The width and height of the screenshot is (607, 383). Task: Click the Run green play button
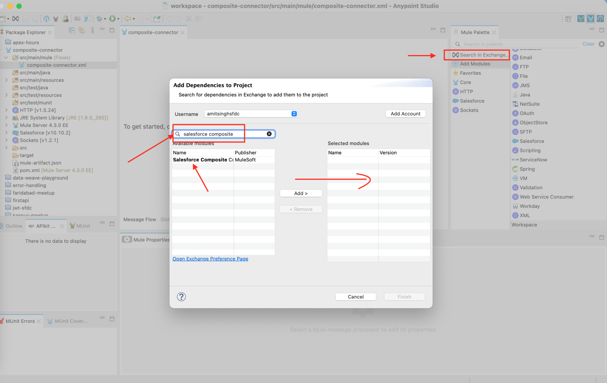[x=112, y=19]
